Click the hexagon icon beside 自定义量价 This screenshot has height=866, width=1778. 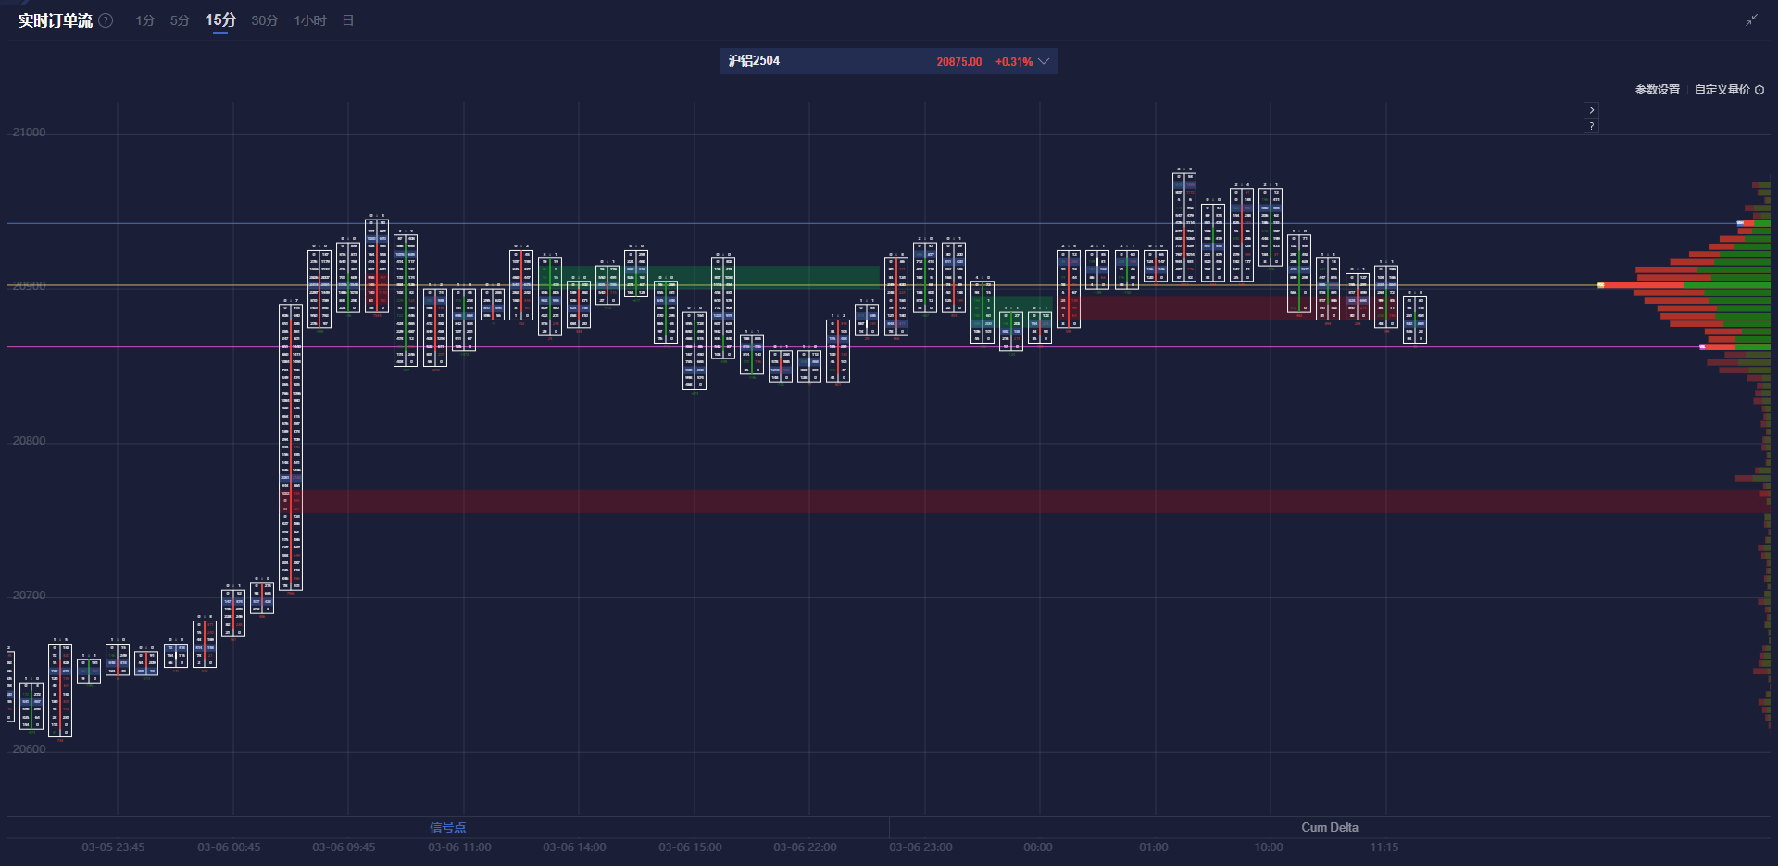(1759, 90)
